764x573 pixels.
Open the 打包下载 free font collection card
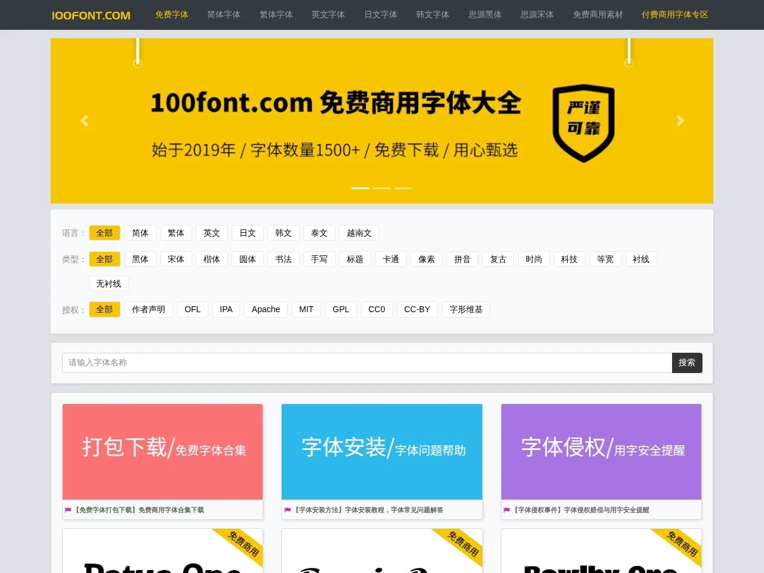(162, 452)
